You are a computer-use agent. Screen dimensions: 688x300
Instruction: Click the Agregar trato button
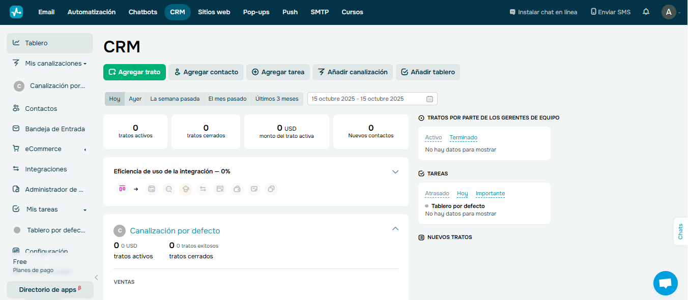[x=134, y=72]
